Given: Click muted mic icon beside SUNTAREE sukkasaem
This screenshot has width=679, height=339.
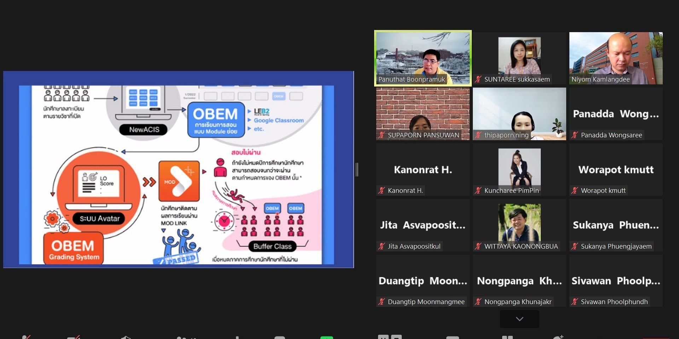Looking at the screenshot, I should click(x=478, y=79).
